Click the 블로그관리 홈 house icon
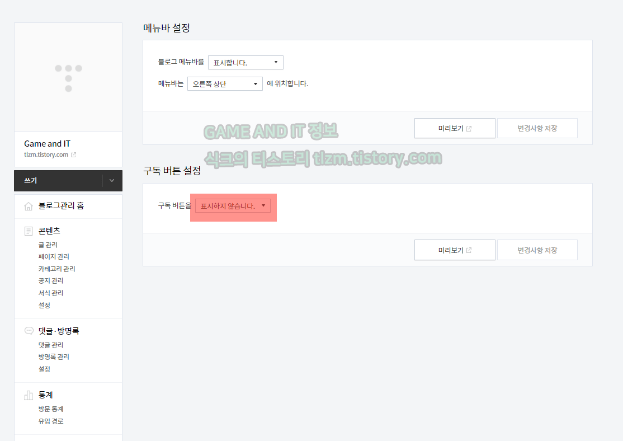 (29, 206)
